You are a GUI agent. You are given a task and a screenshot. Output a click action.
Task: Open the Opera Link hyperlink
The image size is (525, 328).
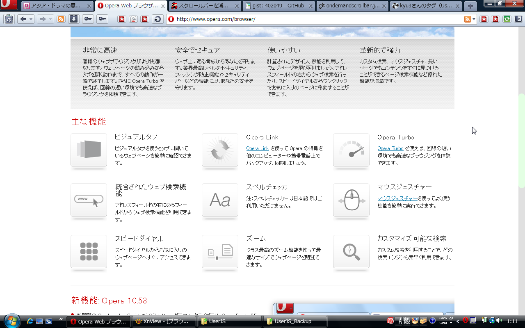pyautogui.click(x=257, y=148)
